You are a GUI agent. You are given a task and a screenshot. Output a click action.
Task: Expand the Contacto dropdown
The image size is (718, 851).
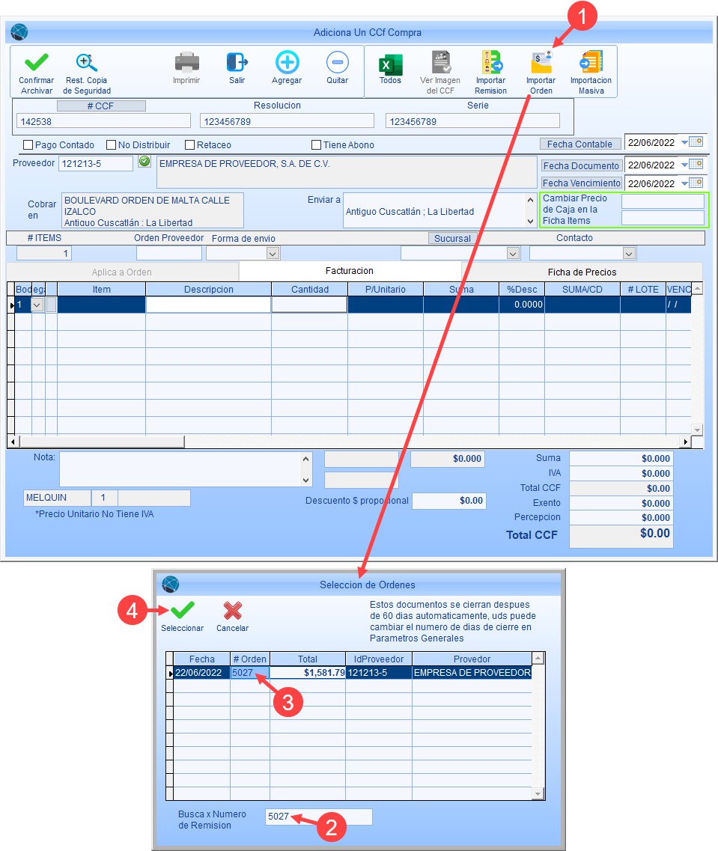[x=629, y=254]
